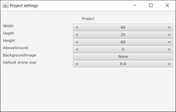Viewport: 176px width, 112px height.
Task: Increase Width with the right arrow
Action: click(x=169, y=28)
